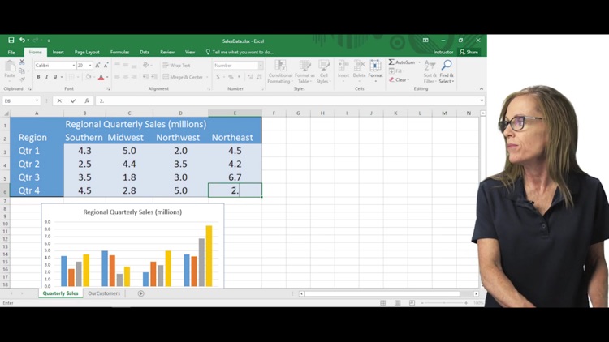Collapse the ribbon with the caret arrow
609x342 pixels.
coord(482,89)
